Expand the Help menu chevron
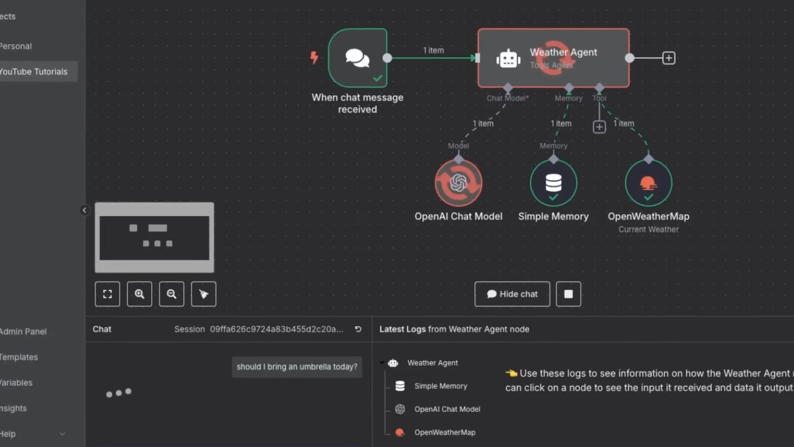The height and width of the screenshot is (447, 794). pos(62,434)
